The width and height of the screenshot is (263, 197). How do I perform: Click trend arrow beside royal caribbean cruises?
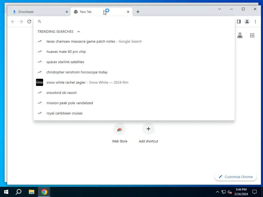(x=40, y=113)
